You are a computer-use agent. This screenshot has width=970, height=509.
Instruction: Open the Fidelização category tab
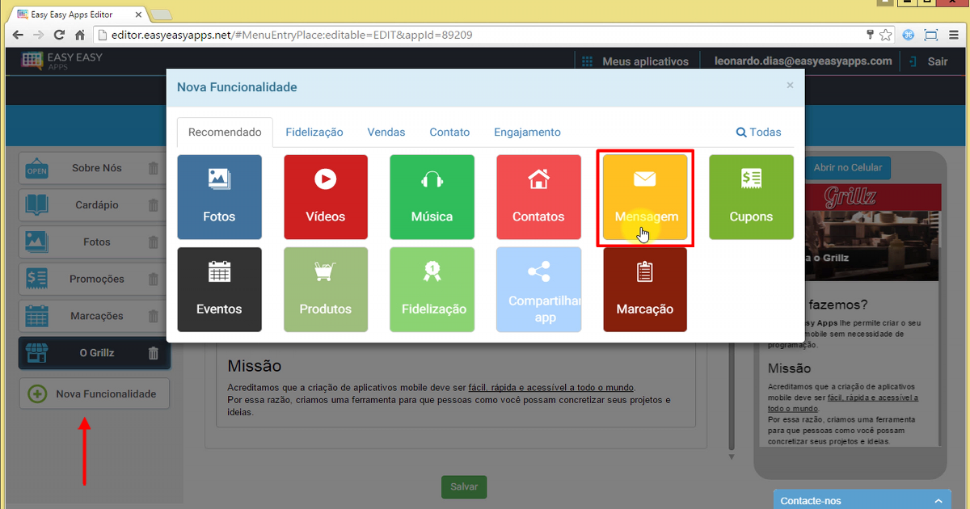coord(314,132)
